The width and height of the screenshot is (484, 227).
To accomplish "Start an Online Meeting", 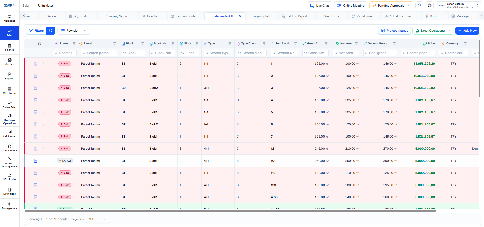I will 351,5.
